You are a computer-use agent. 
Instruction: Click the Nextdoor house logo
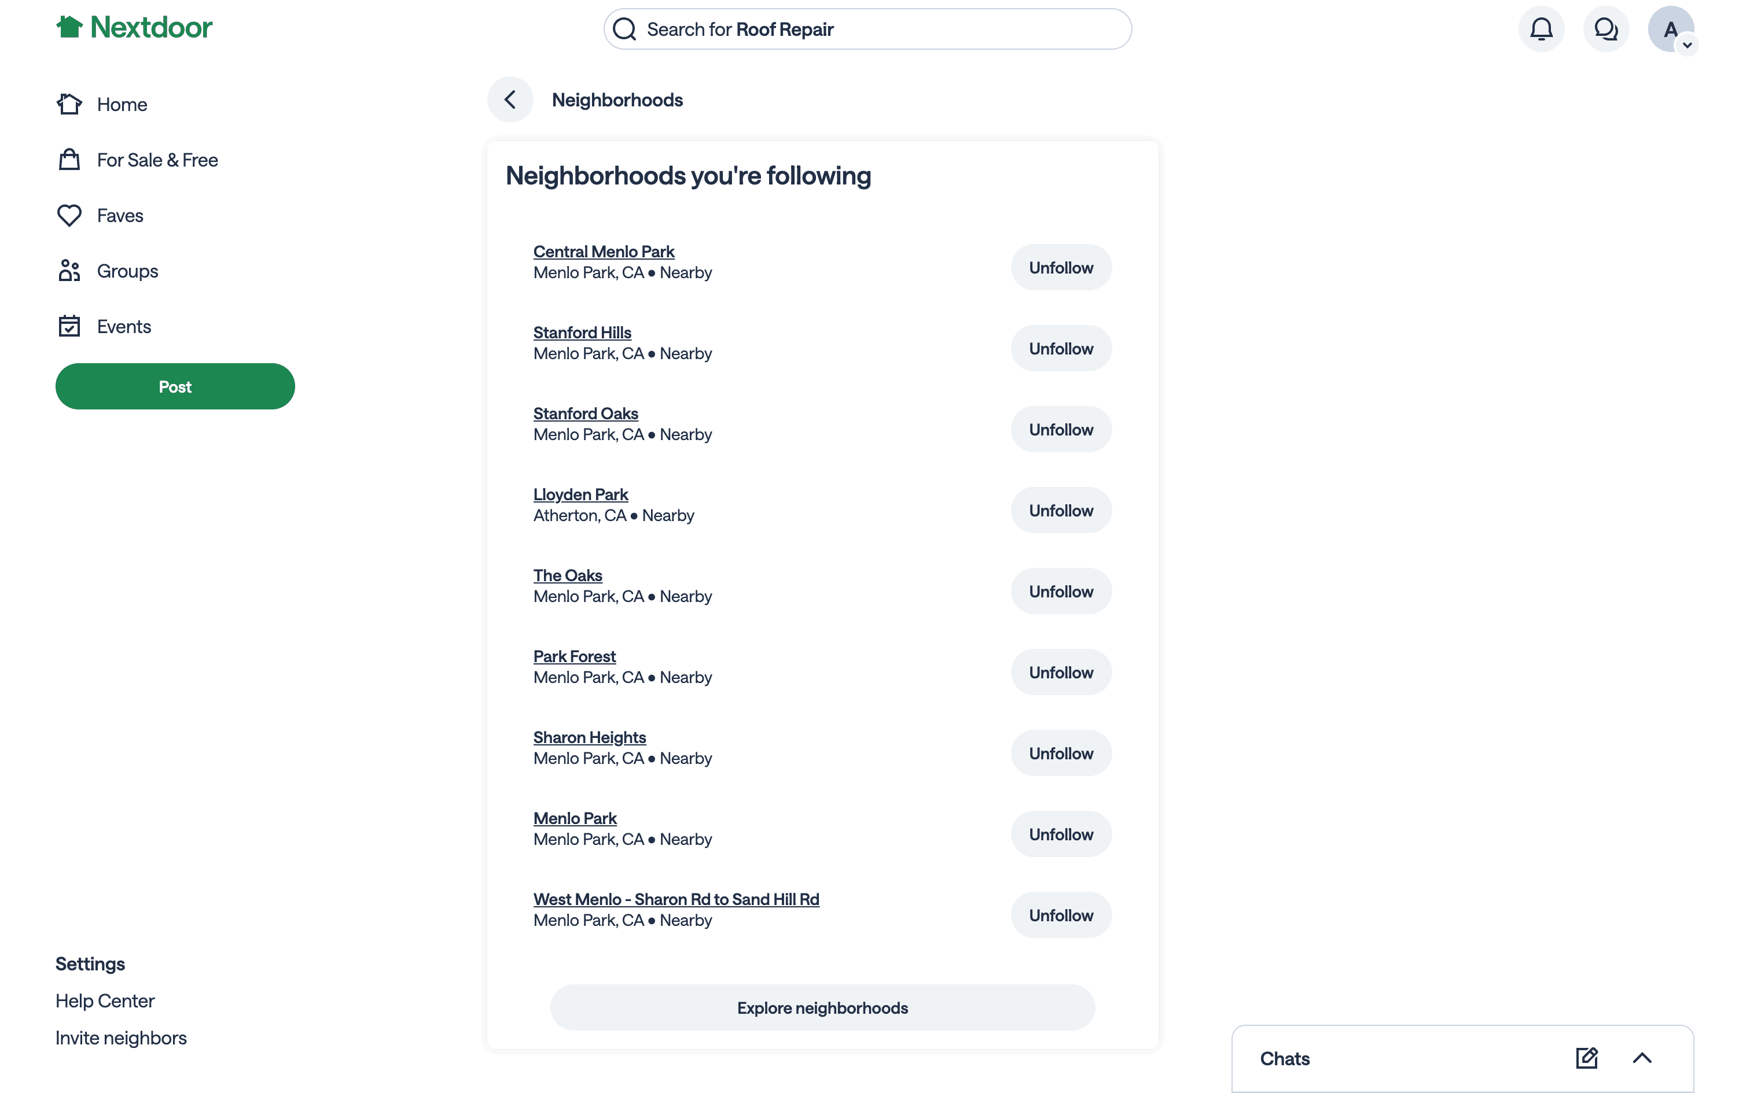pos(69,28)
